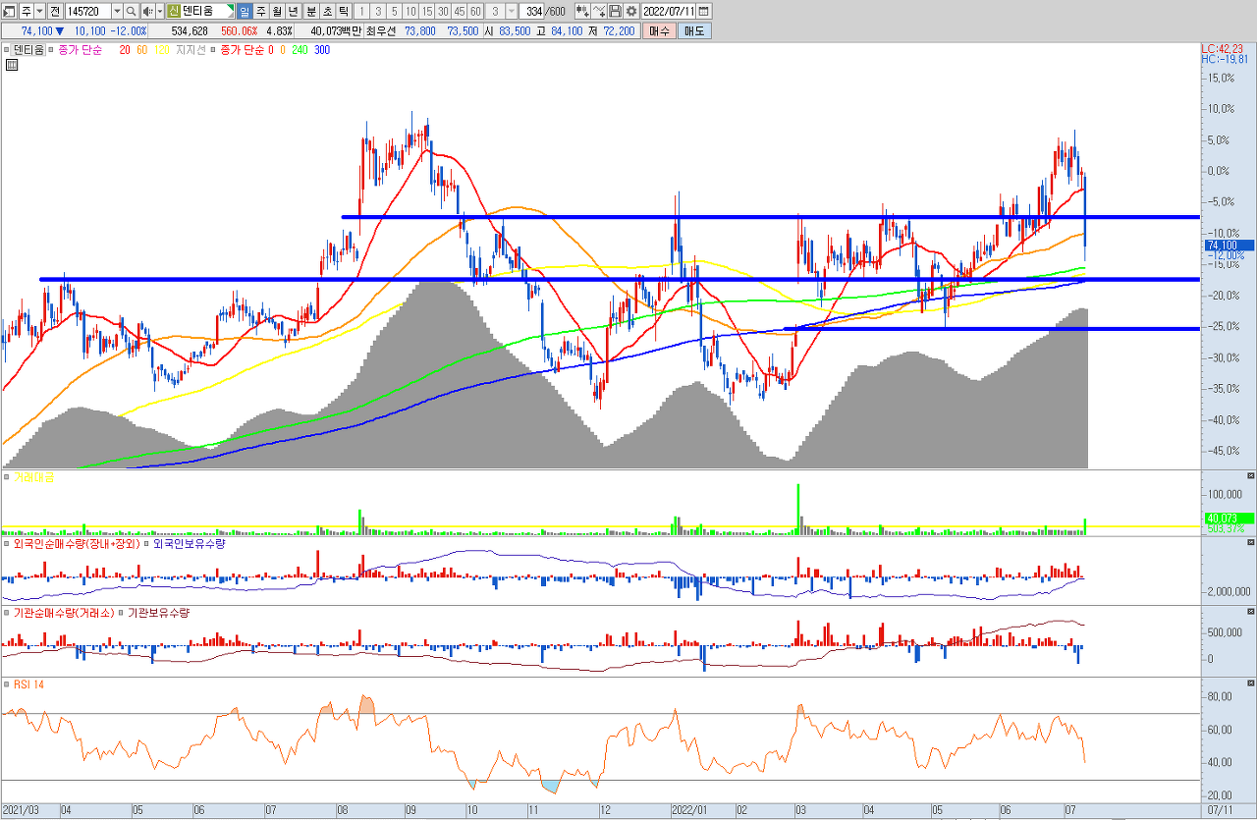Screen dimensions: 1257x820
Task: Open the dropdown arrow after interval 3
Action: tap(511, 11)
